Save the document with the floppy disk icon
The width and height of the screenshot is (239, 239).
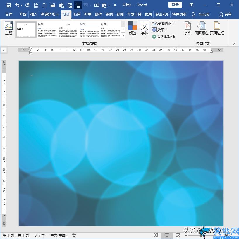[x=9, y=5]
